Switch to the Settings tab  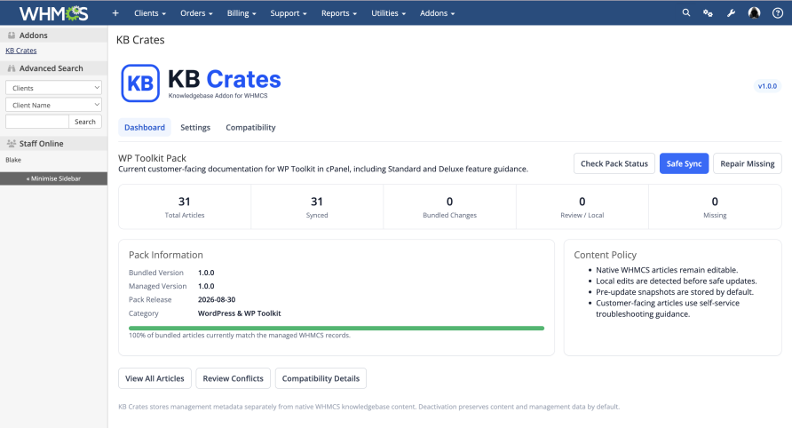pyautogui.click(x=195, y=127)
